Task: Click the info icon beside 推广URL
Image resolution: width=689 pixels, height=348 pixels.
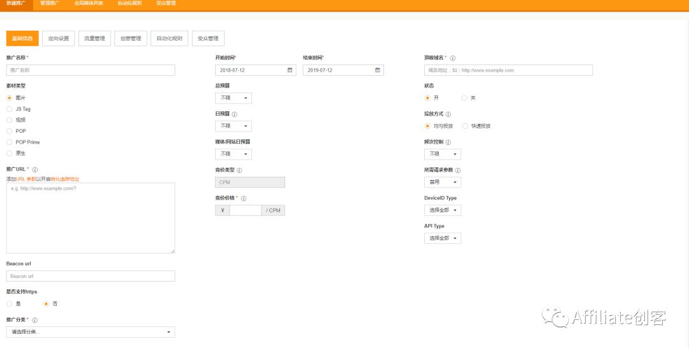Action: (x=35, y=169)
